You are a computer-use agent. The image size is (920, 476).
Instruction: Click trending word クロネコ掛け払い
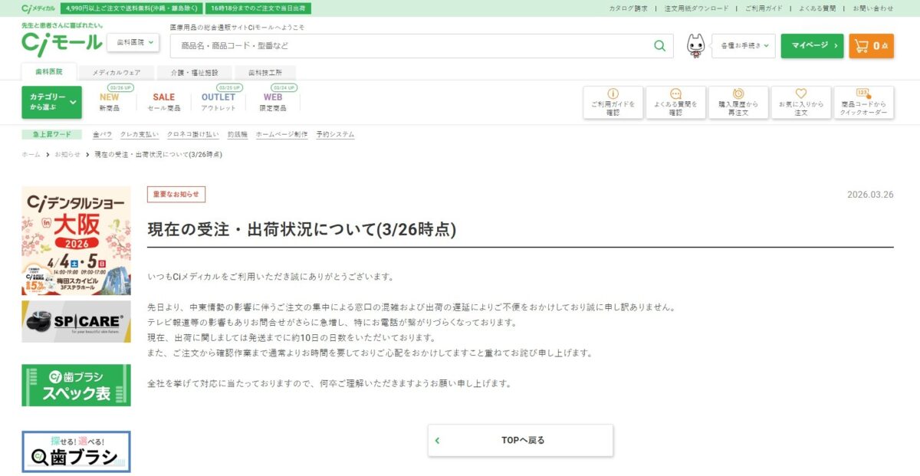coord(192,134)
